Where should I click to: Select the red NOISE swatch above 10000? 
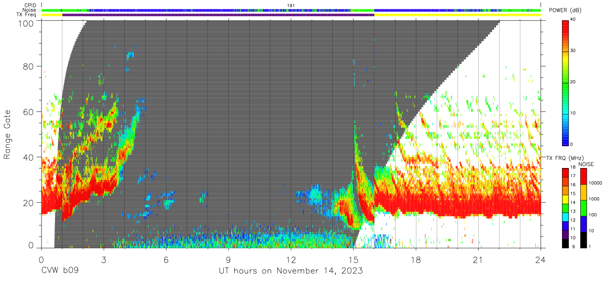(x=583, y=176)
